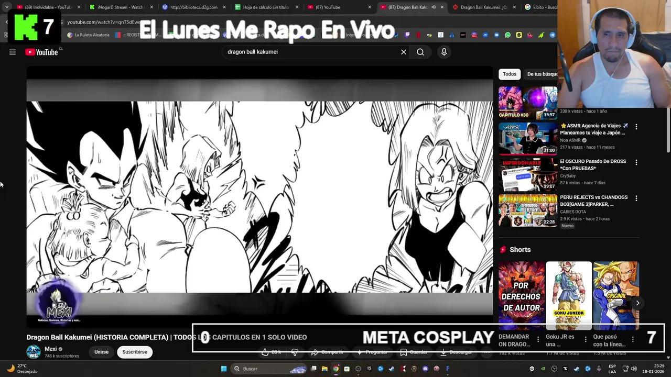This screenshot has height=377, width=671.
Task: Show next Shorts with chevron arrow
Action: pyautogui.click(x=637, y=303)
